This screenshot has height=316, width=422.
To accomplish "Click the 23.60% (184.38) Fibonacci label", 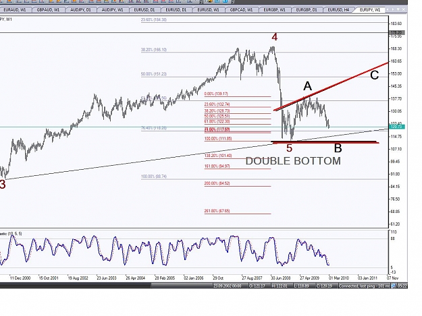I will click(x=154, y=20).
